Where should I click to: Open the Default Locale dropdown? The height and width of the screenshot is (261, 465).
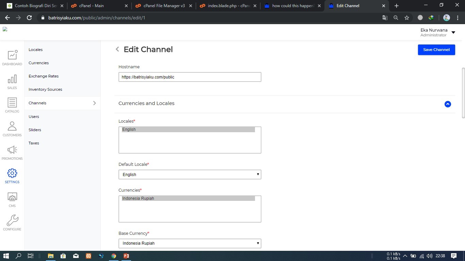tap(190, 174)
